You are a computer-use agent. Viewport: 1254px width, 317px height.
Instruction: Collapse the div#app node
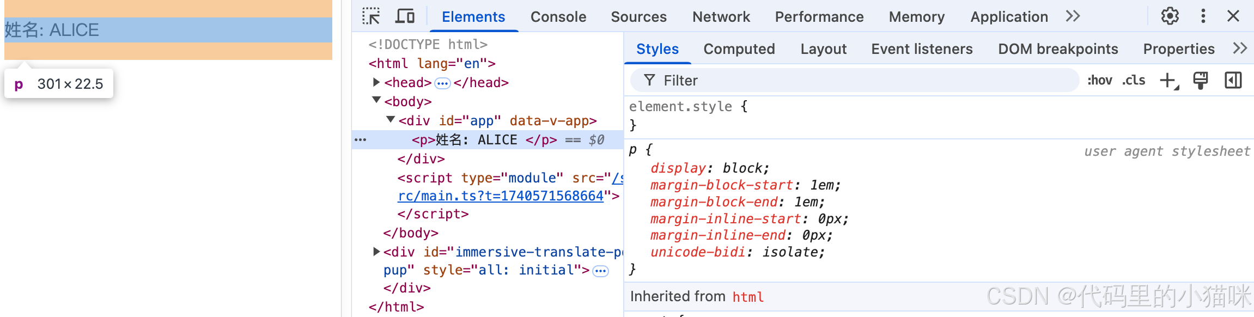pos(391,119)
